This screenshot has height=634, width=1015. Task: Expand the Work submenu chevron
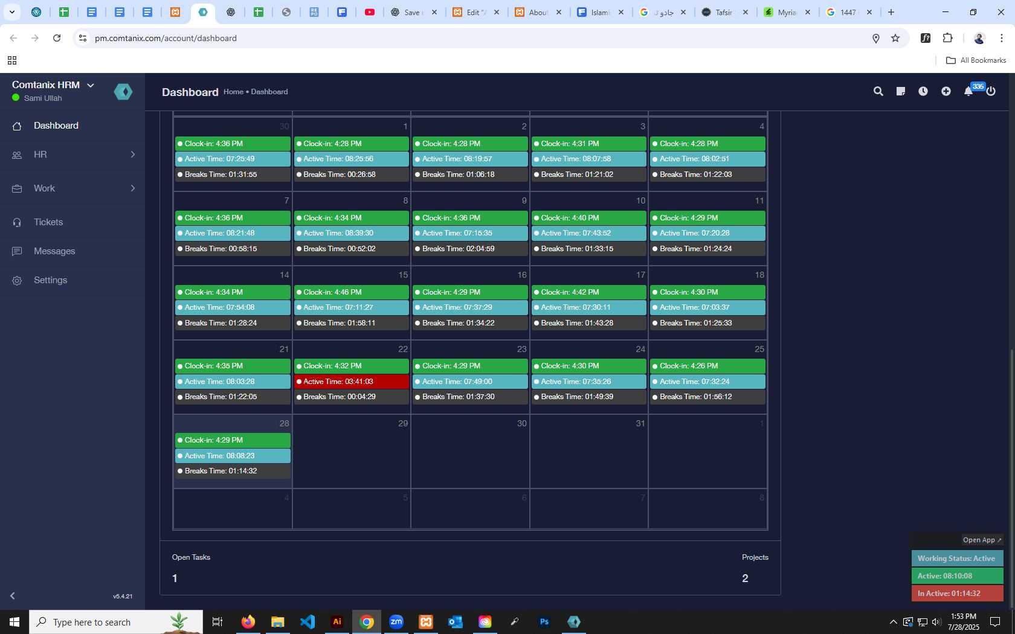(133, 188)
